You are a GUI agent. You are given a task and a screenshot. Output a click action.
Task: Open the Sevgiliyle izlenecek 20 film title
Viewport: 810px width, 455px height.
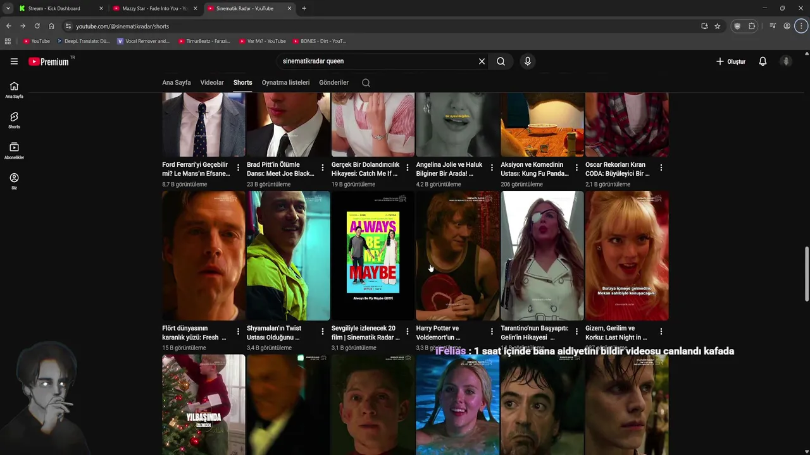[366, 332]
